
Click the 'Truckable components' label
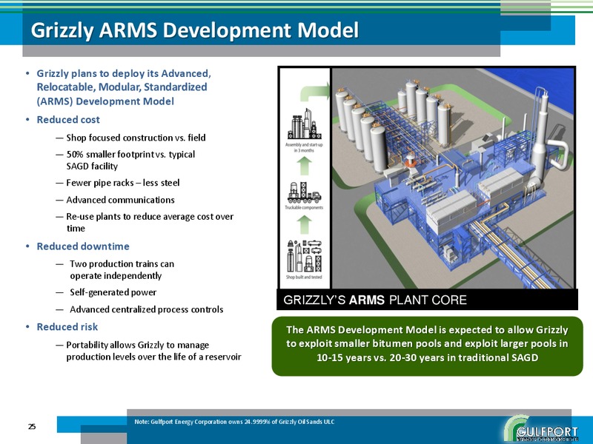coord(304,208)
